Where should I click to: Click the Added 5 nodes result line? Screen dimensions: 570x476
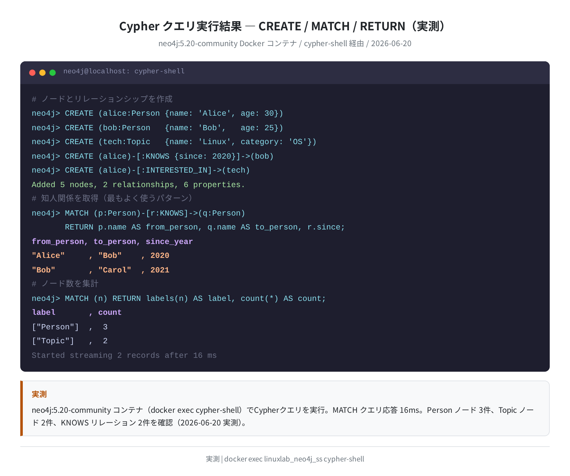(138, 185)
